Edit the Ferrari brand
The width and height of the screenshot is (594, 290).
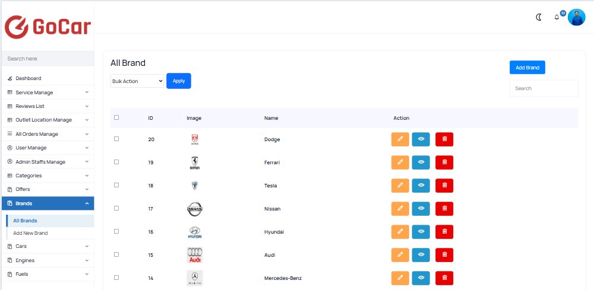click(400, 162)
